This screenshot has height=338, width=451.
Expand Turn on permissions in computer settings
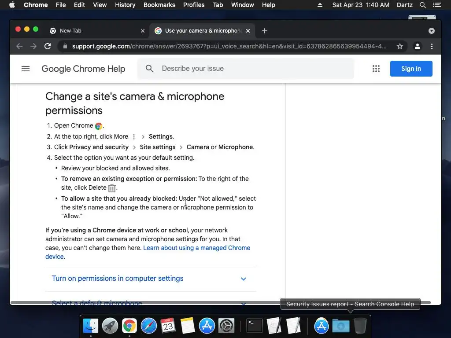[117, 278]
